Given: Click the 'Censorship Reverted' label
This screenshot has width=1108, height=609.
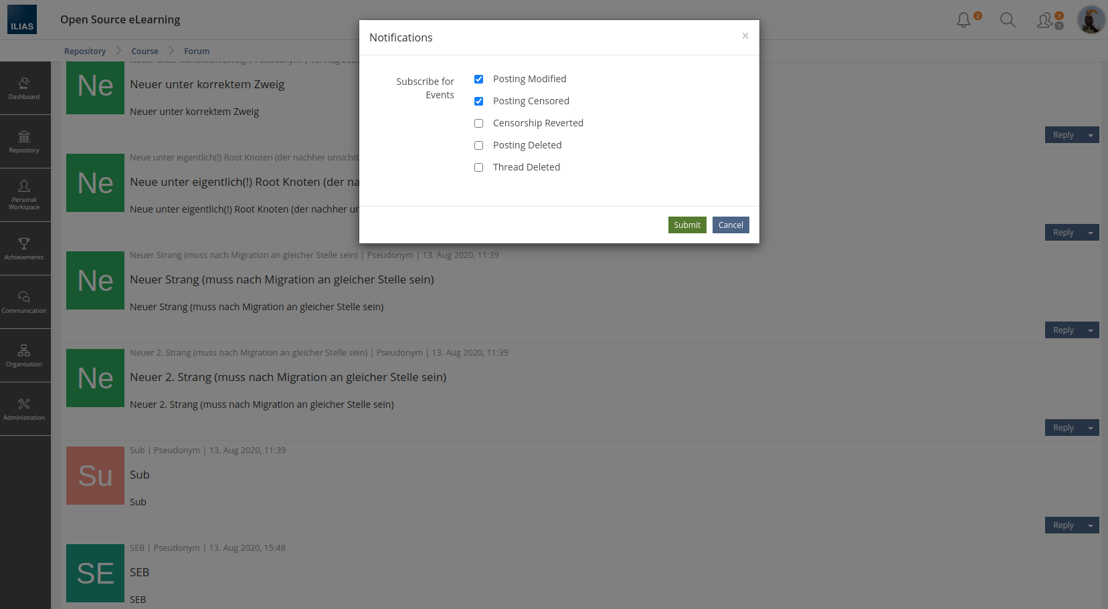Looking at the screenshot, I should click(x=538, y=123).
